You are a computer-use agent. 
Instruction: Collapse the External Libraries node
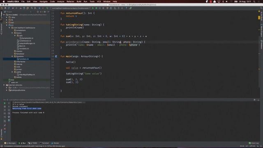pyautogui.click(x=4, y=85)
